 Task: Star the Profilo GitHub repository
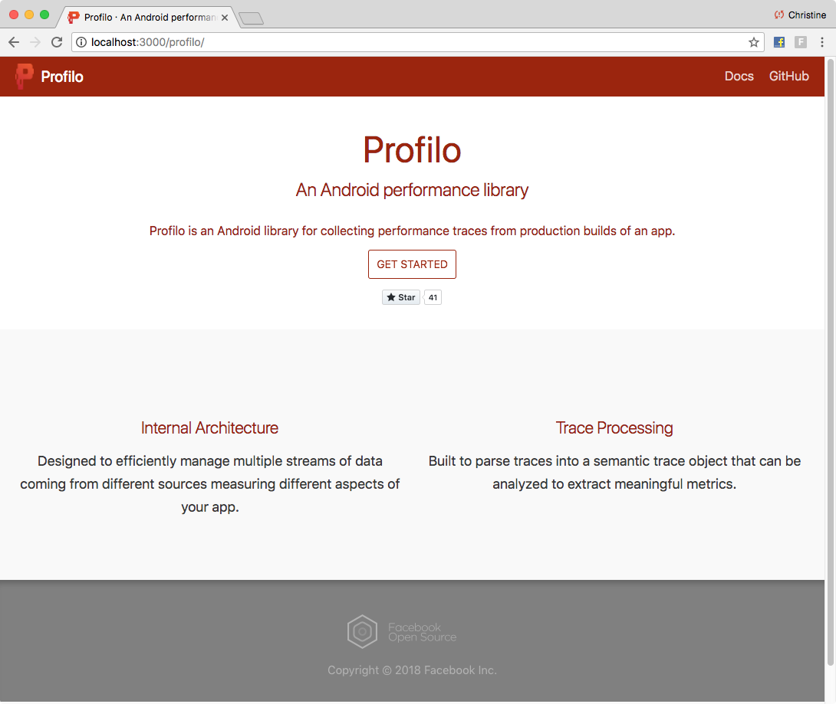(400, 297)
